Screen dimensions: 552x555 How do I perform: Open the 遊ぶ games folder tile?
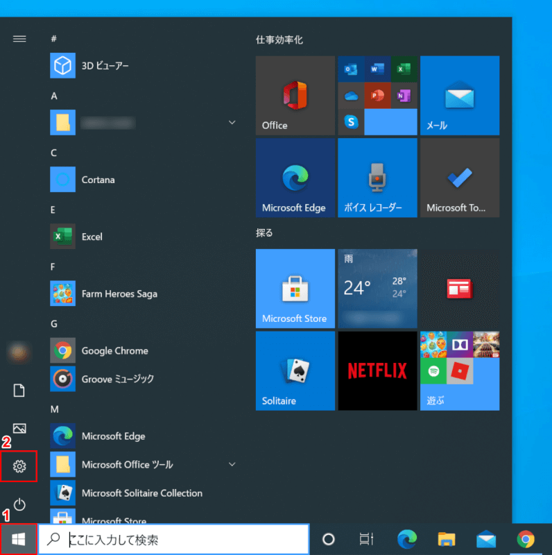click(460, 371)
